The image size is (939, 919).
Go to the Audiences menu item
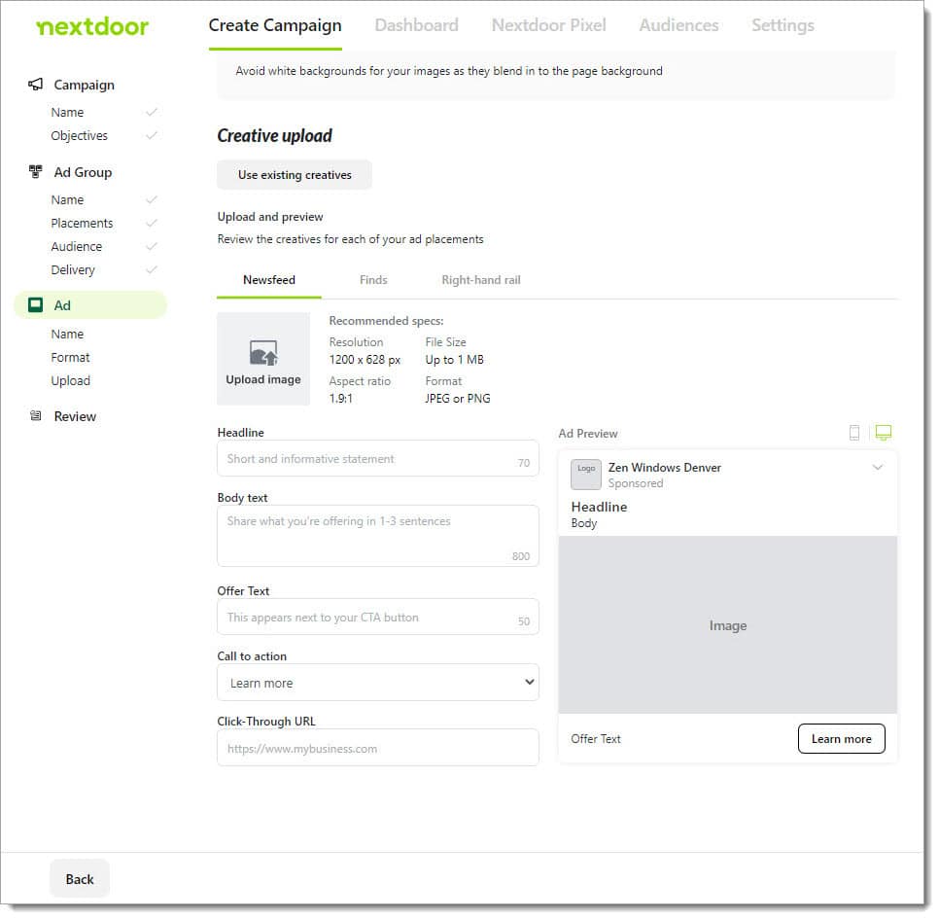point(678,25)
